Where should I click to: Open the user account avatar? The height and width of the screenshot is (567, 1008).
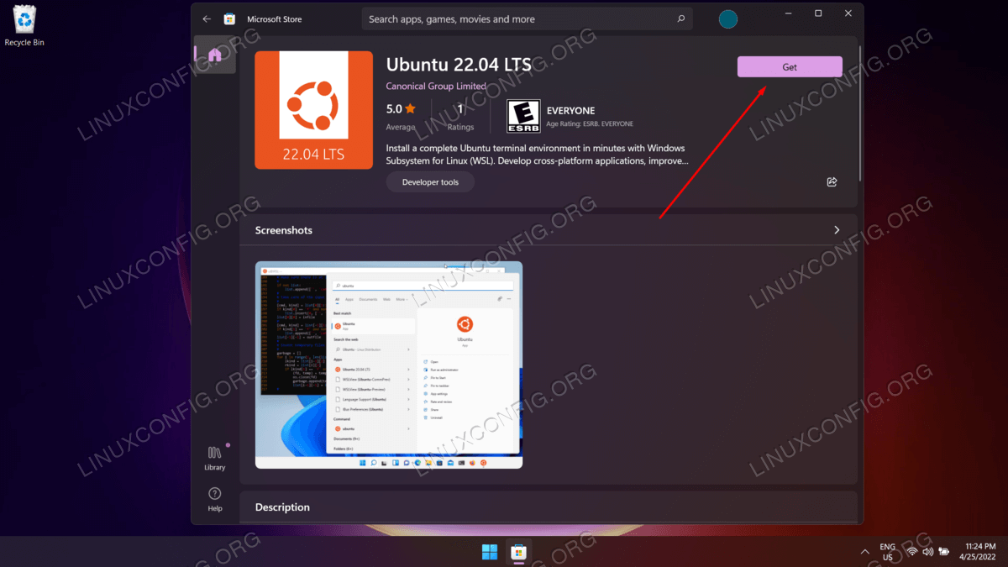click(727, 18)
